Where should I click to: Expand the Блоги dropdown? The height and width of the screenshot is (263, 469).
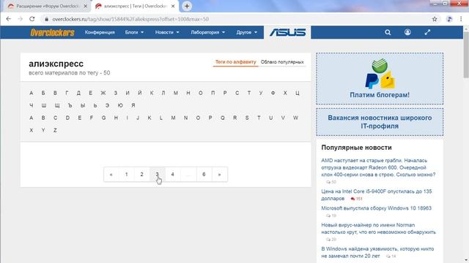(134, 32)
